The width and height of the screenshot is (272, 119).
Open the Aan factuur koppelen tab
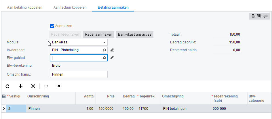click(x=70, y=7)
